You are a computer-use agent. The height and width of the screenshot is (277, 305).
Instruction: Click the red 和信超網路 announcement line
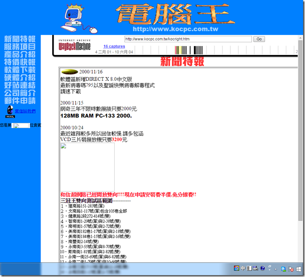(128, 195)
